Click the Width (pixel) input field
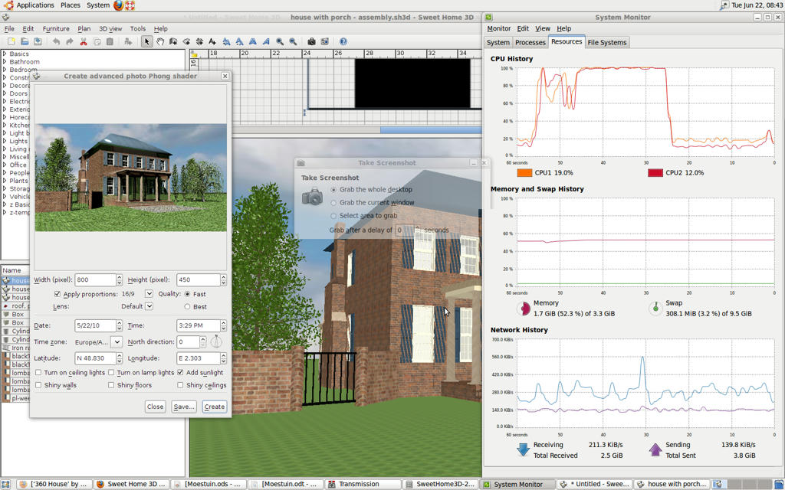Screen dimensions: 785x490 [x=96, y=280]
